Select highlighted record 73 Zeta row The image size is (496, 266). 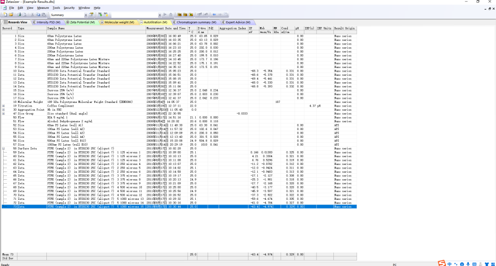(179, 207)
